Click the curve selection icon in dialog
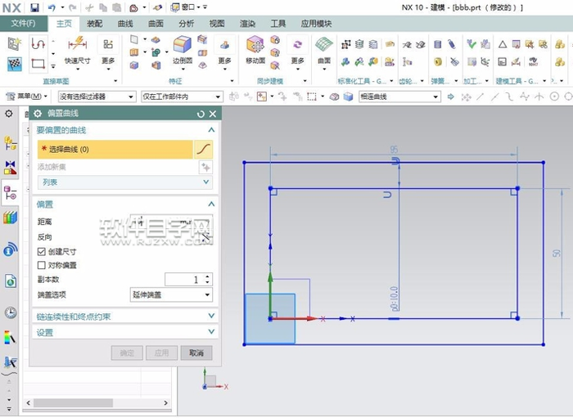This screenshot has width=573, height=418. tap(204, 149)
